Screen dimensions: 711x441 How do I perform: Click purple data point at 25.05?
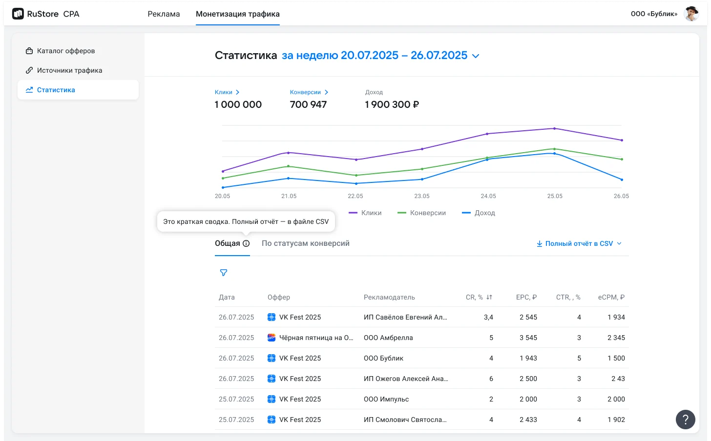[554, 129]
